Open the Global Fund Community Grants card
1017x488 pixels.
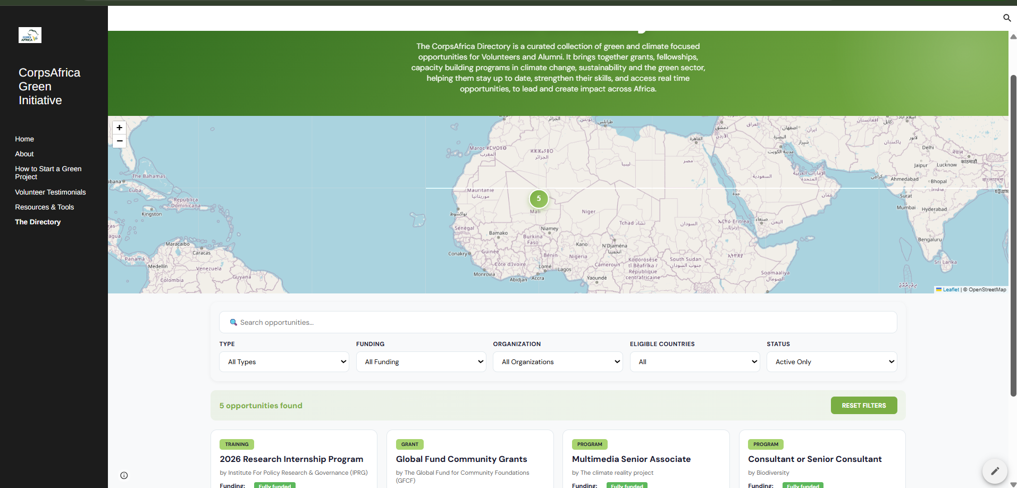coord(470,459)
